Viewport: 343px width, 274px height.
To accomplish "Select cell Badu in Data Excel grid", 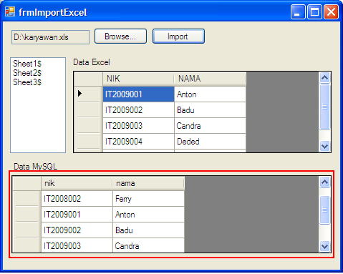I will point(210,110).
